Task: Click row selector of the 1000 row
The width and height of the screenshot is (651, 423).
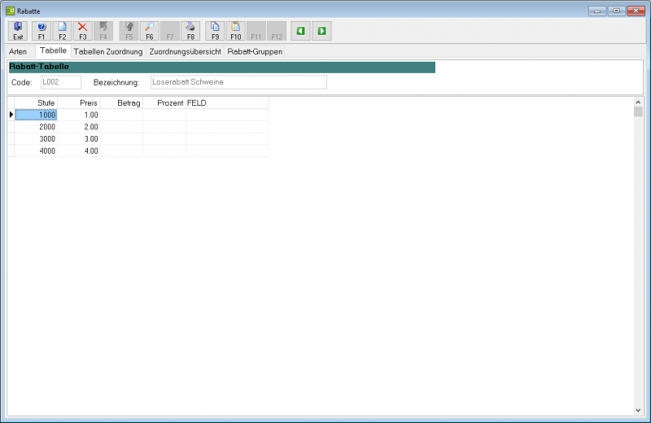Action: point(11,115)
